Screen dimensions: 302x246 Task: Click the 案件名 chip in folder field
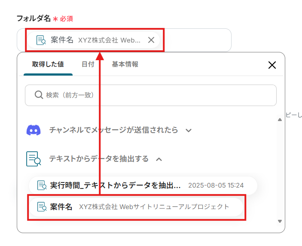tap(93, 40)
